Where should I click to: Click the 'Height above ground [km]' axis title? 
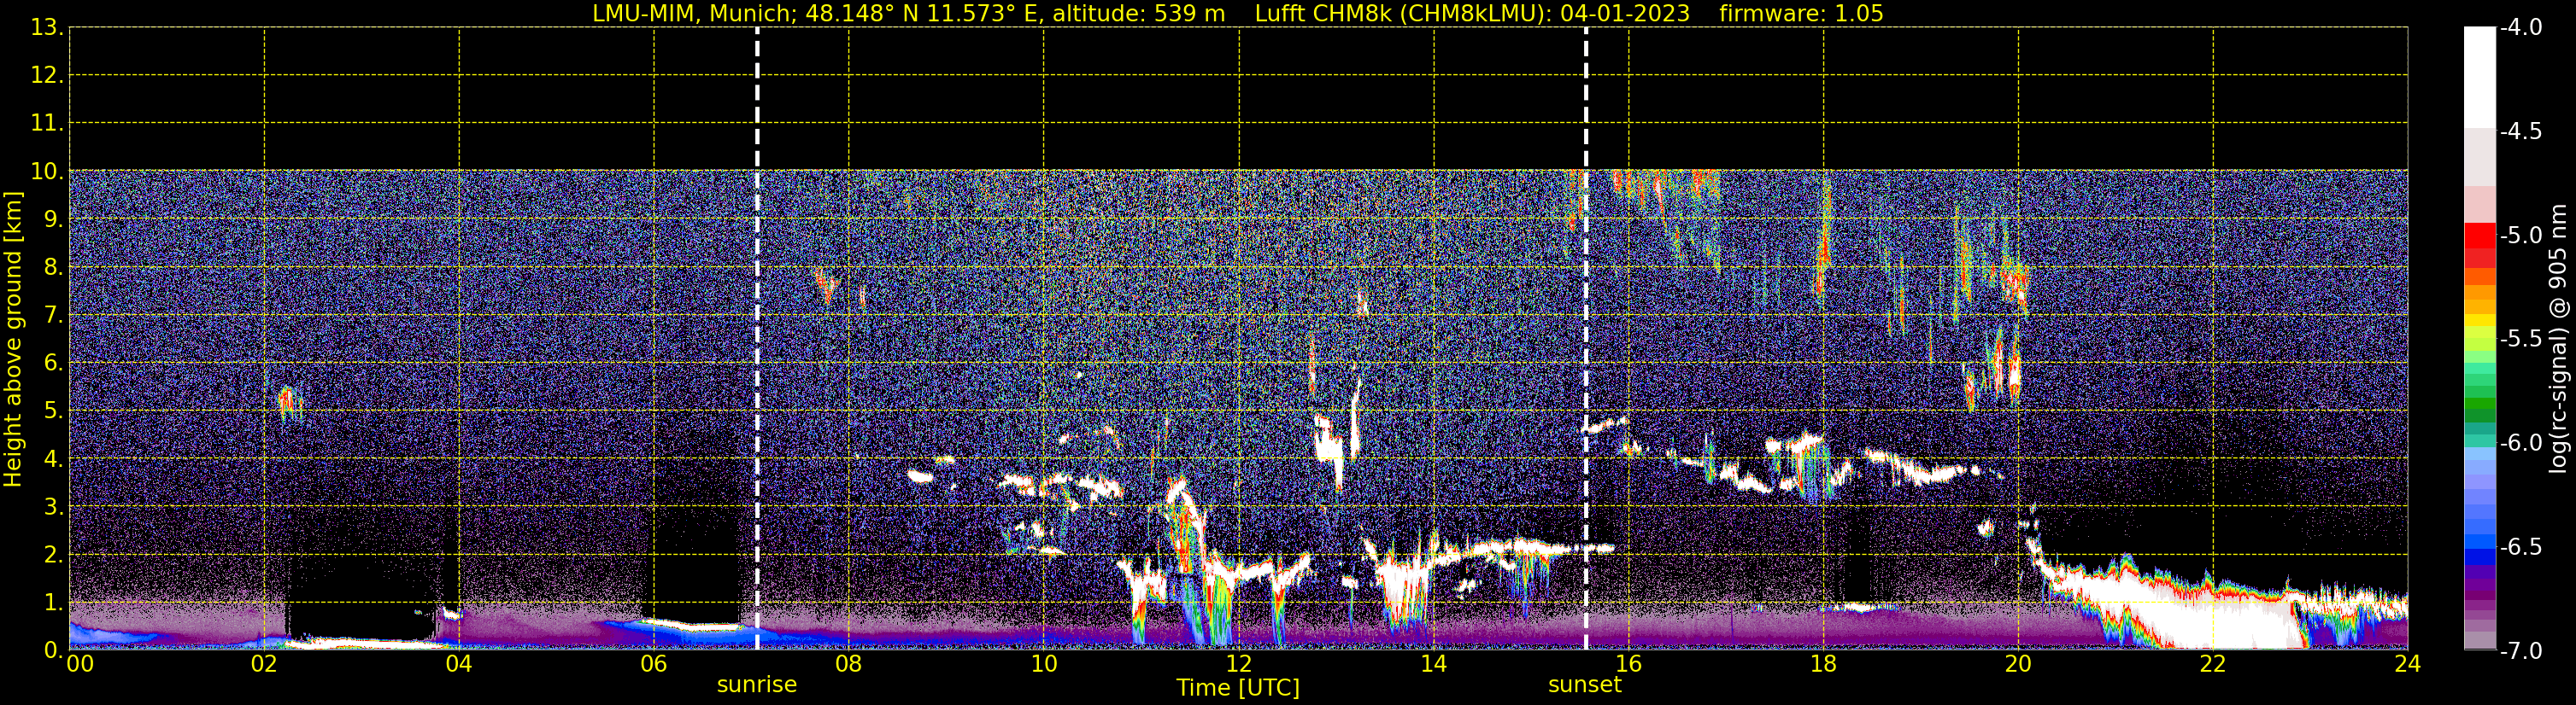pyautogui.click(x=13, y=340)
